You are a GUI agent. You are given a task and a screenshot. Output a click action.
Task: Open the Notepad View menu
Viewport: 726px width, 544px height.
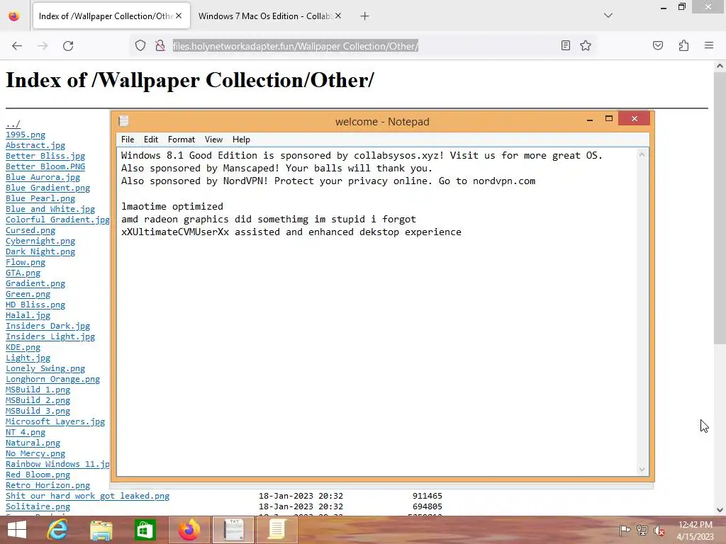[213, 140]
